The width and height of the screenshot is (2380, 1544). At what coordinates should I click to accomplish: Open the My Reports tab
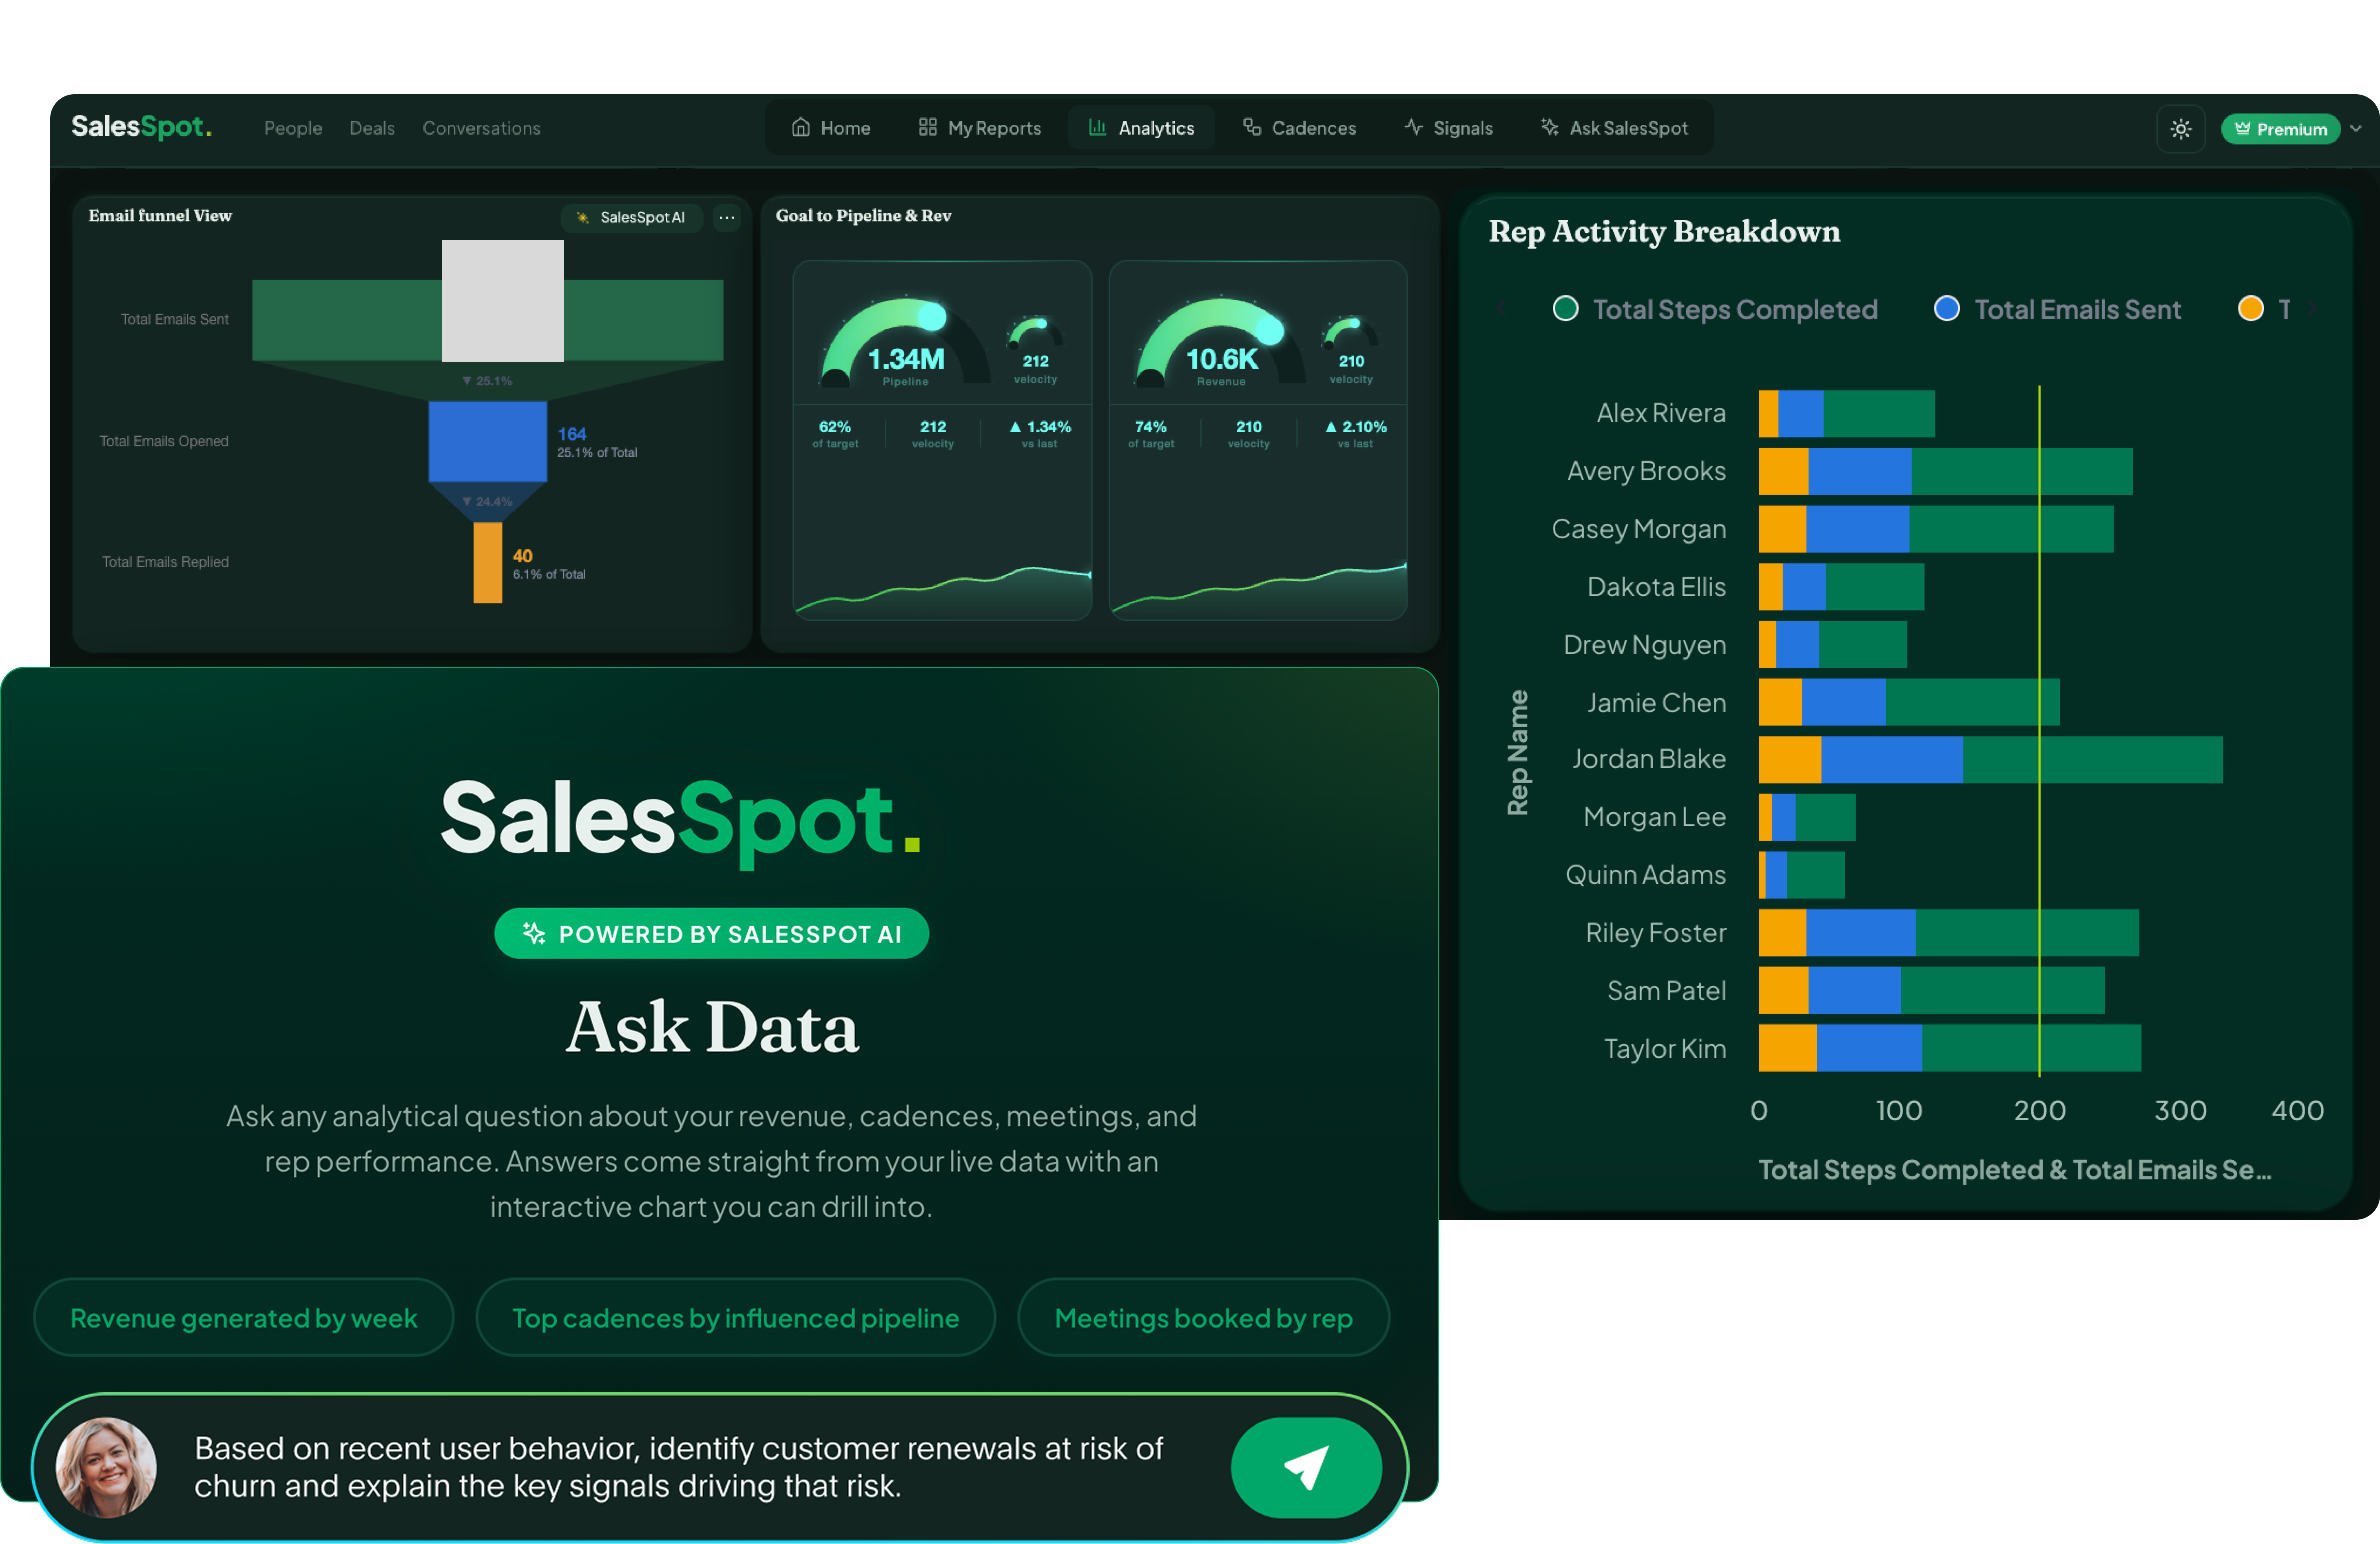click(980, 128)
